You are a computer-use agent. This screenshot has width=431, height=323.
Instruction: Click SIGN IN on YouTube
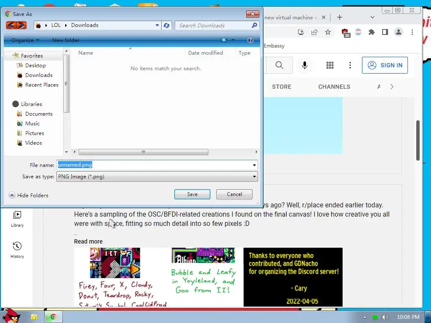385,65
